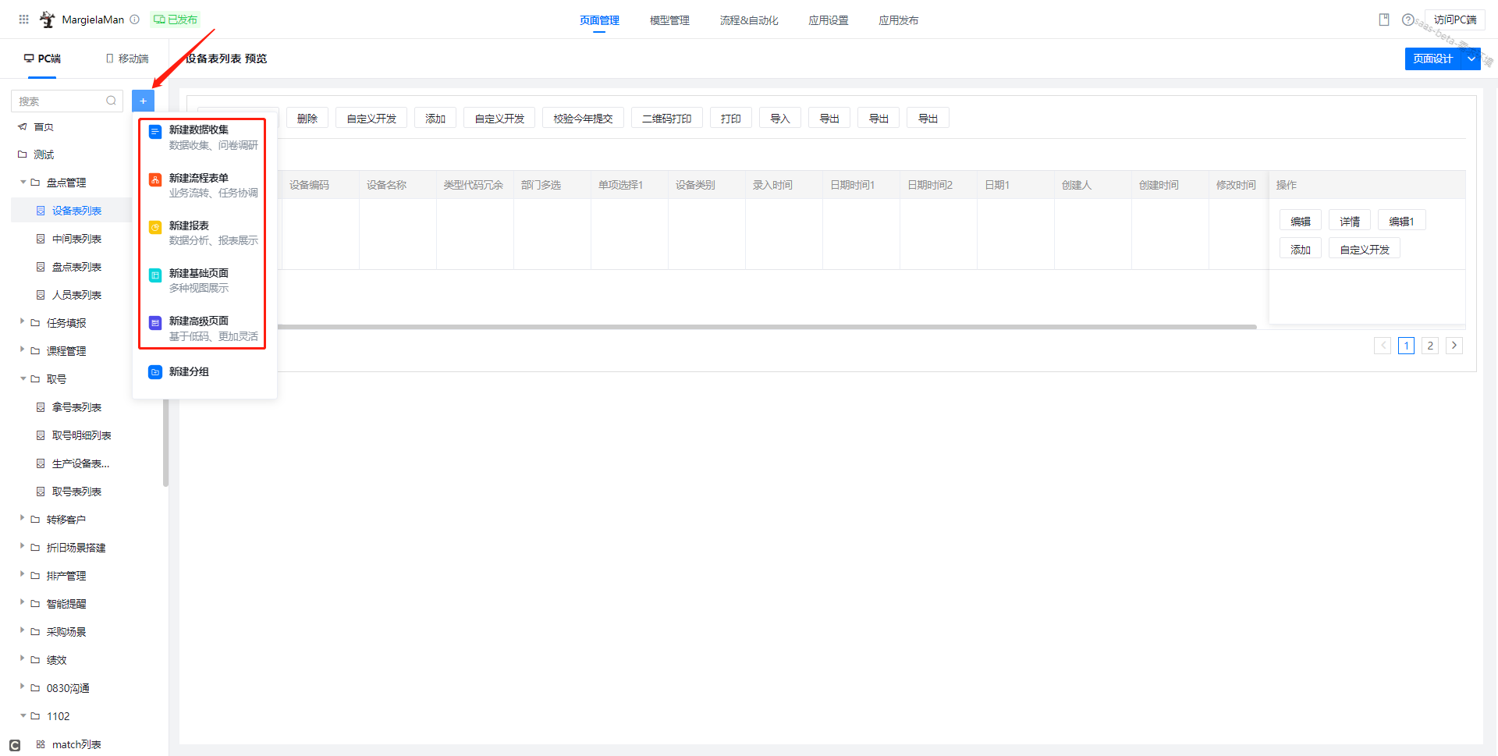This screenshot has width=1498, height=756.
Task: Expand the 转移客户 group
Action: pyautogui.click(x=23, y=518)
